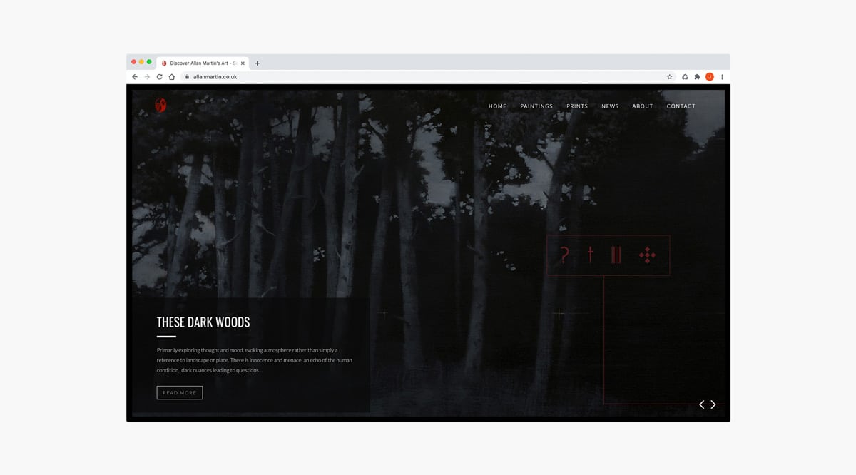Open the Paintings menu item
The width and height of the screenshot is (856, 475).
(x=536, y=106)
